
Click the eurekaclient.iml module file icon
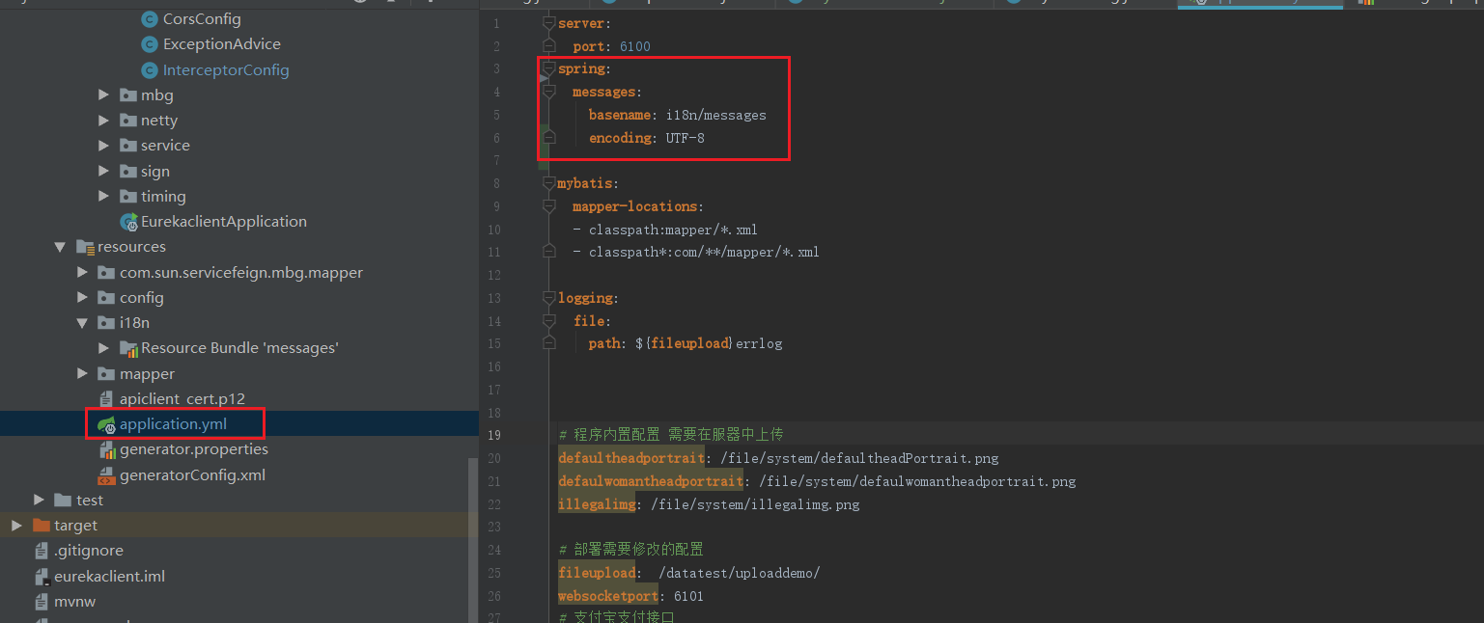(41, 577)
